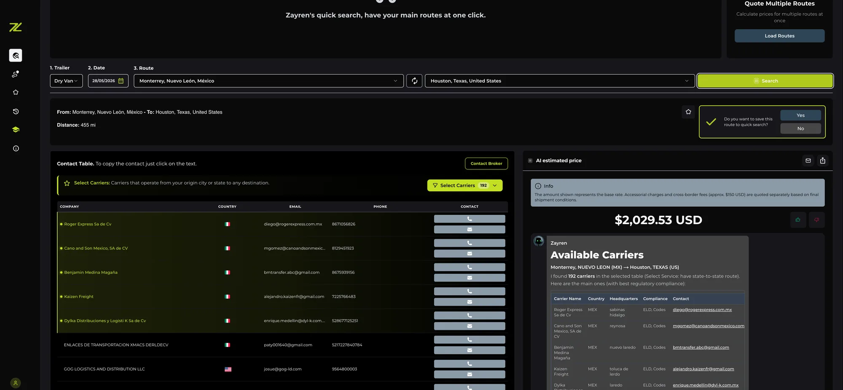Email Kaizen Freight via envelope button
The width and height of the screenshot is (843, 390).
470,302
